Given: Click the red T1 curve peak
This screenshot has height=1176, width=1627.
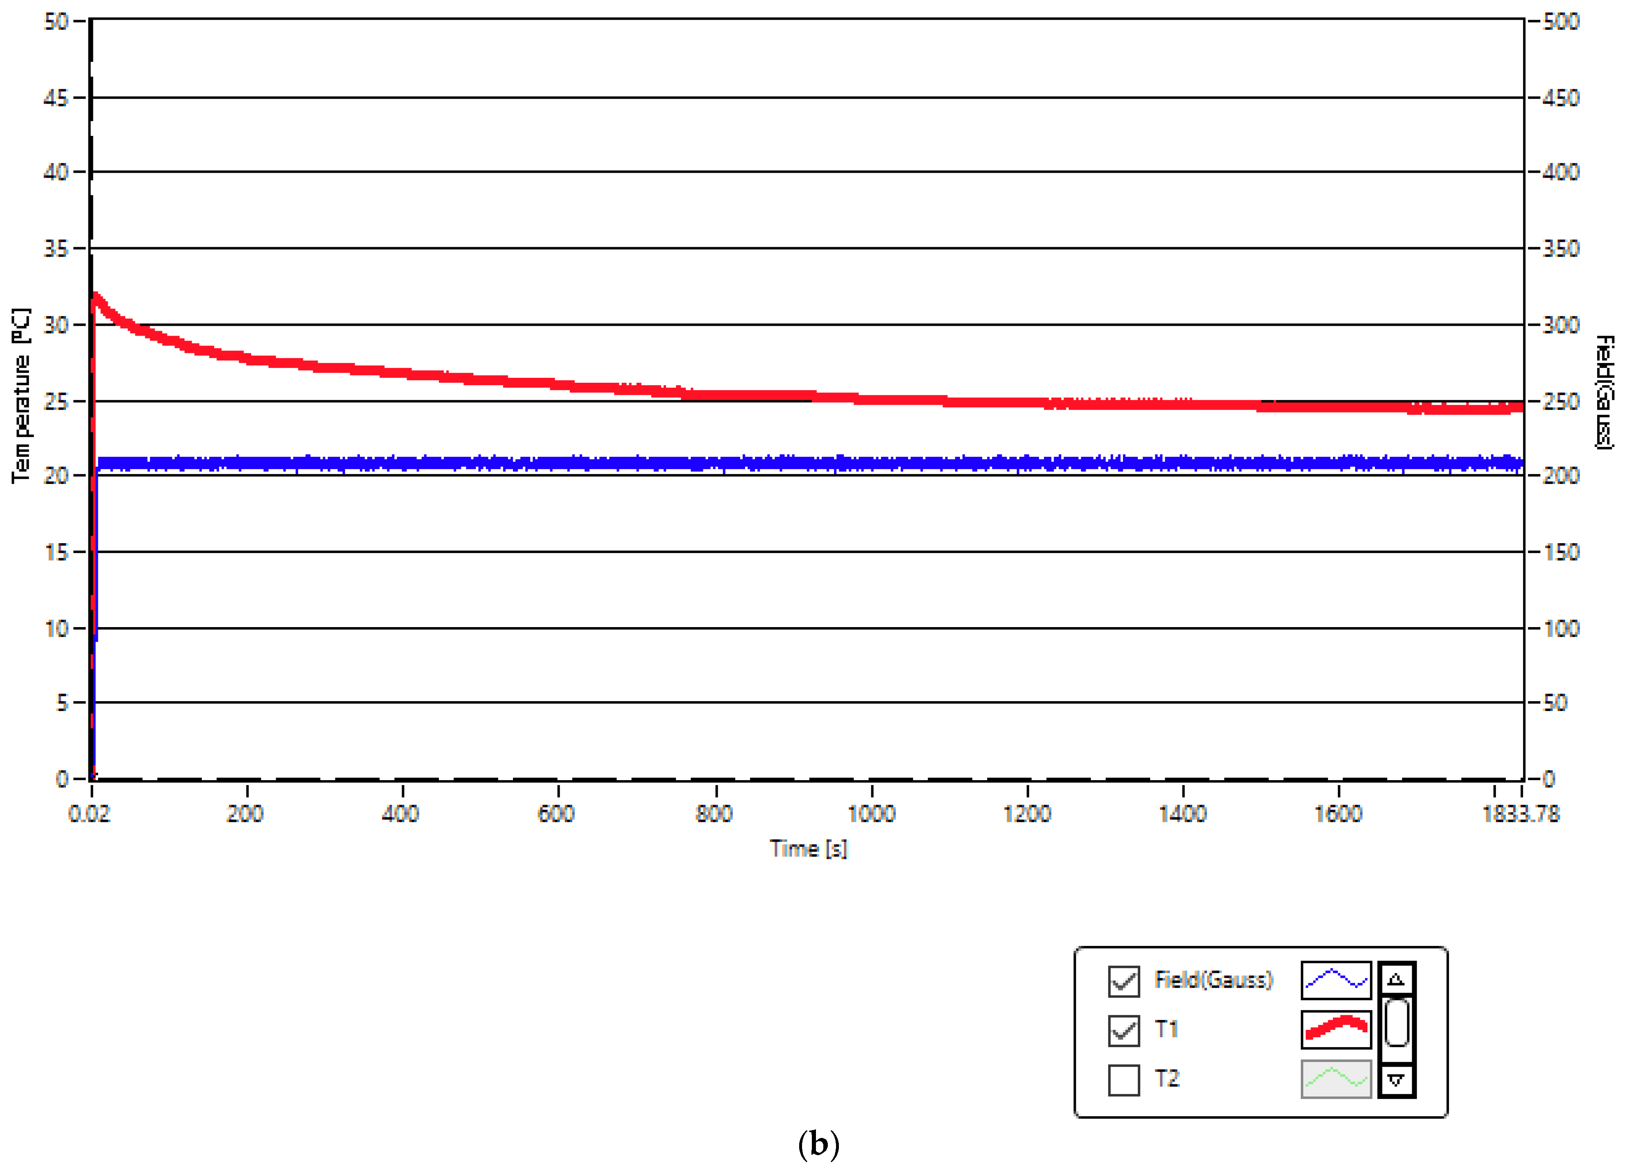Looking at the screenshot, I should [x=96, y=296].
